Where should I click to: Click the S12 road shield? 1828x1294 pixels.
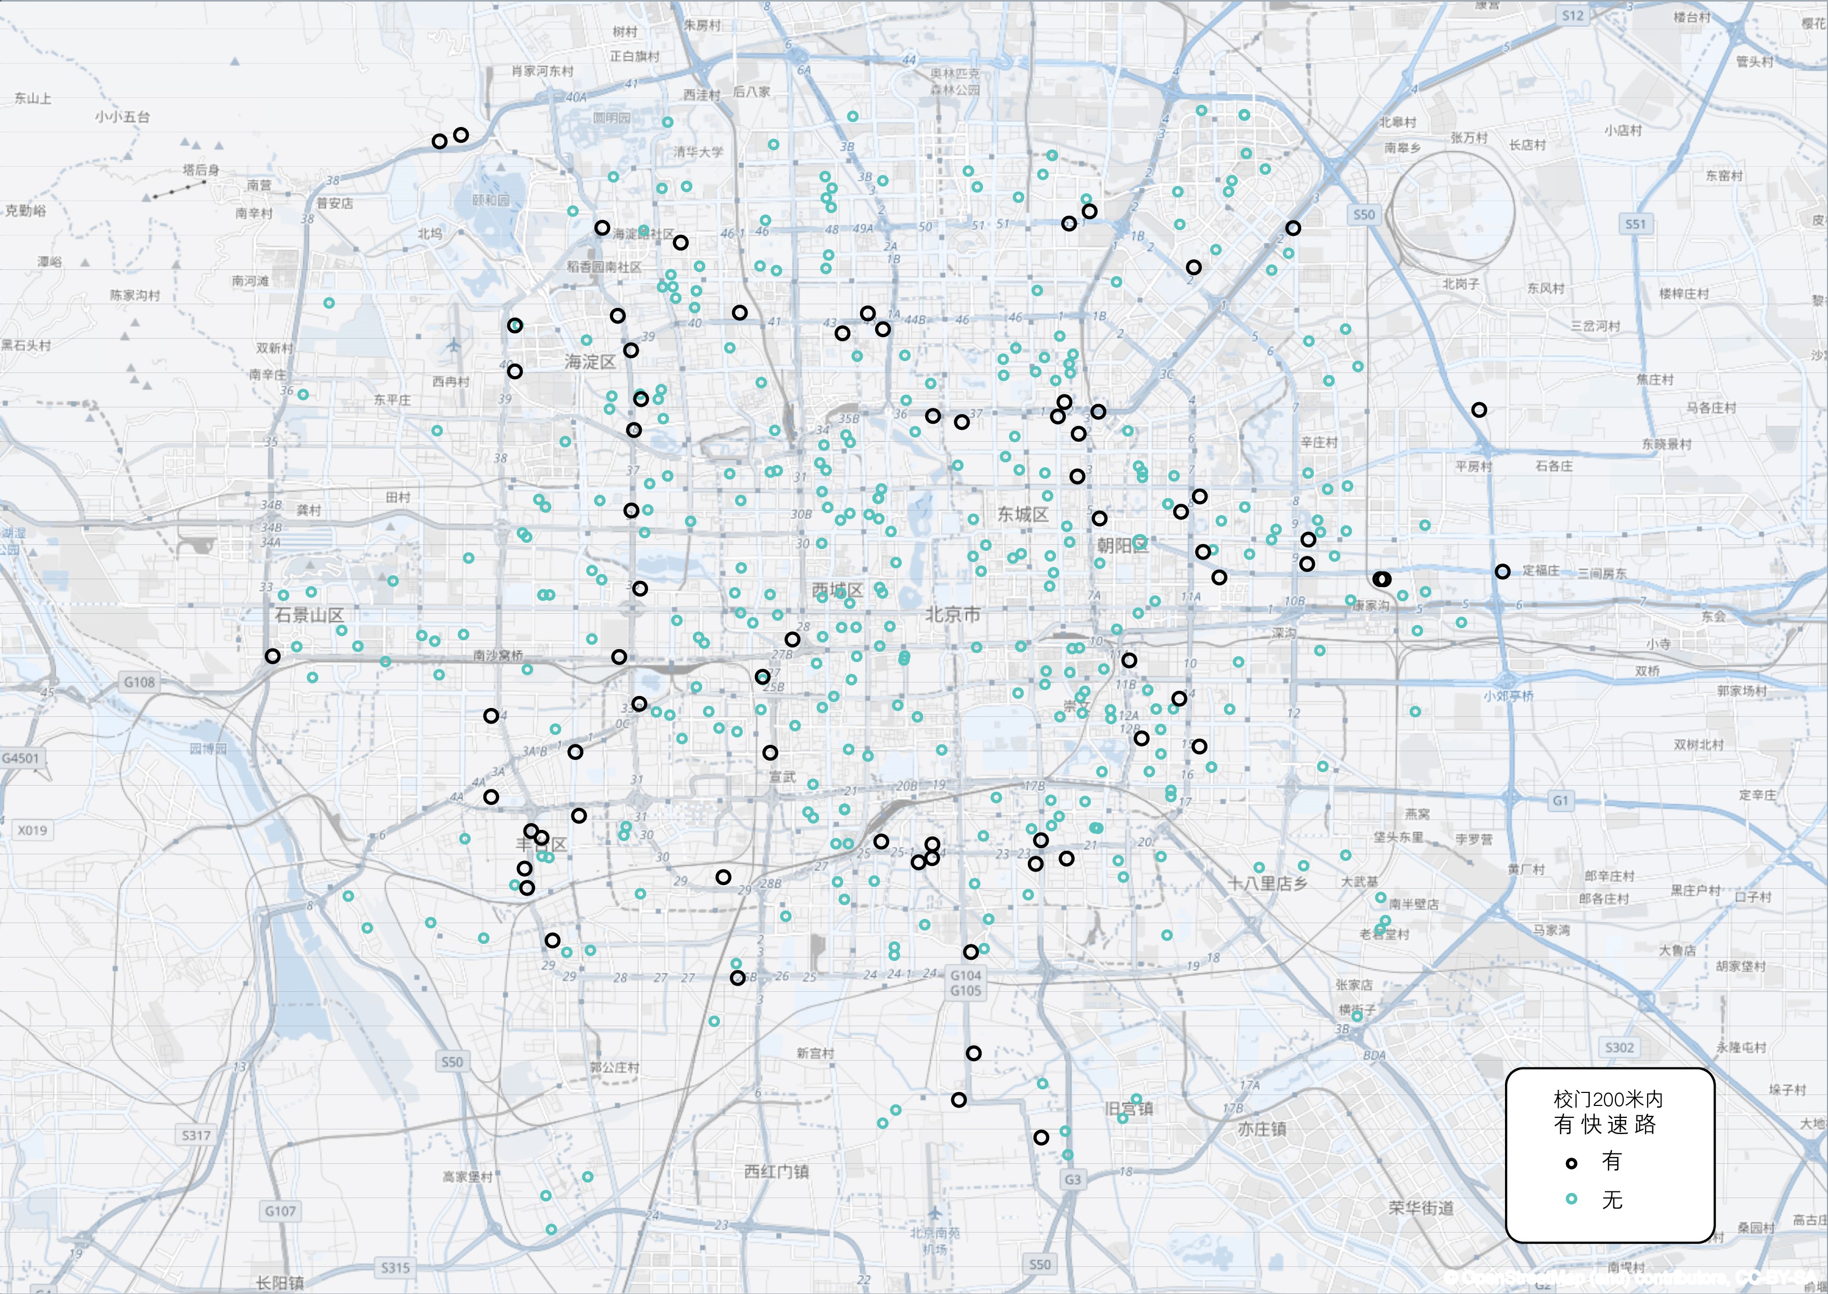coord(1572,16)
